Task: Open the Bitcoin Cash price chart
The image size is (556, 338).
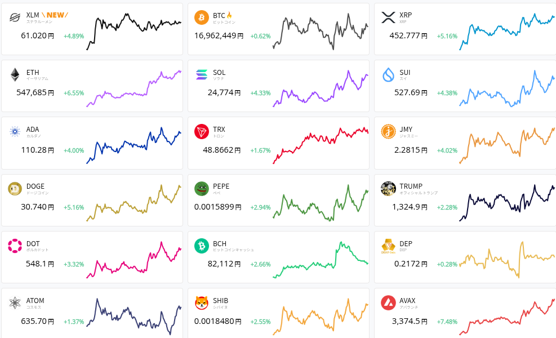Action: pyautogui.click(x=320, y=260)
